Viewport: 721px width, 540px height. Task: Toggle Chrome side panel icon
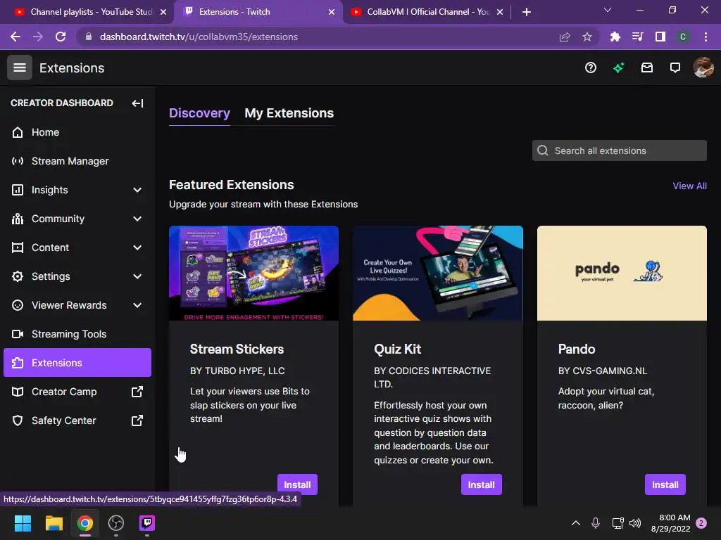click(660, 37)
